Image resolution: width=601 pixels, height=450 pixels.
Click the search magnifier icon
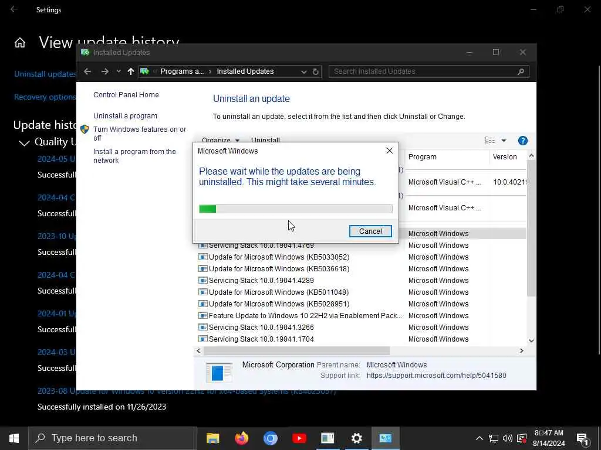[x=521, y=71]
